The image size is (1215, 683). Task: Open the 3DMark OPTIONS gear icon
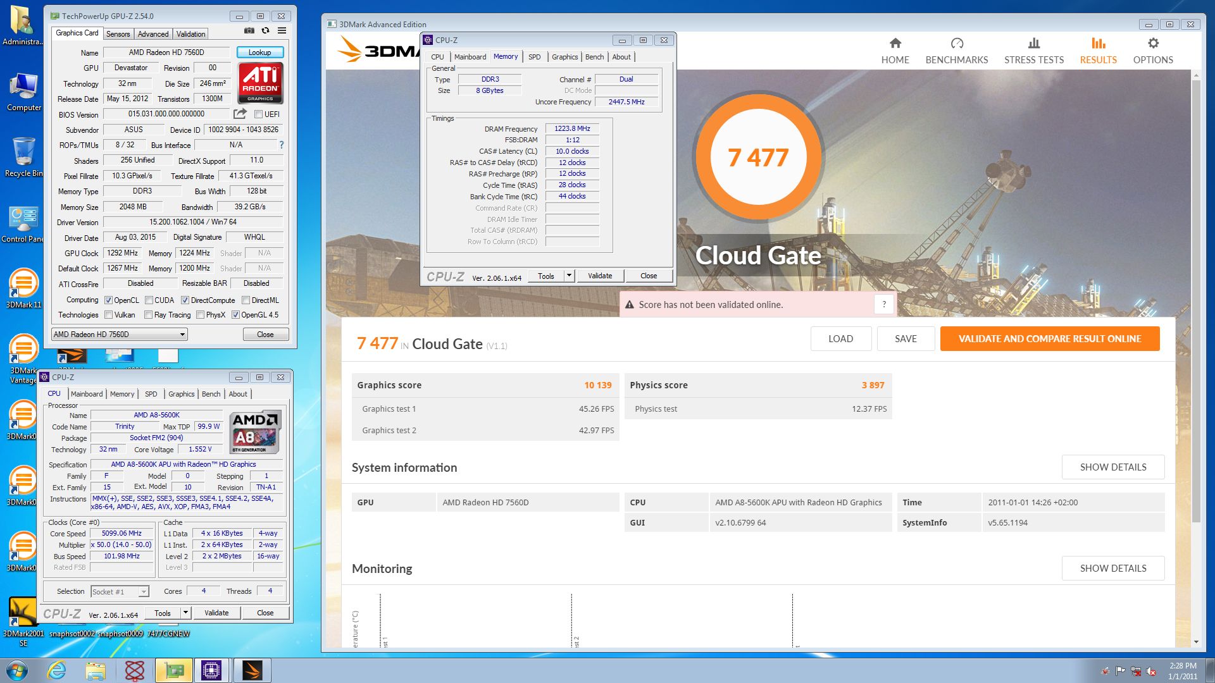pos(1153,43)
